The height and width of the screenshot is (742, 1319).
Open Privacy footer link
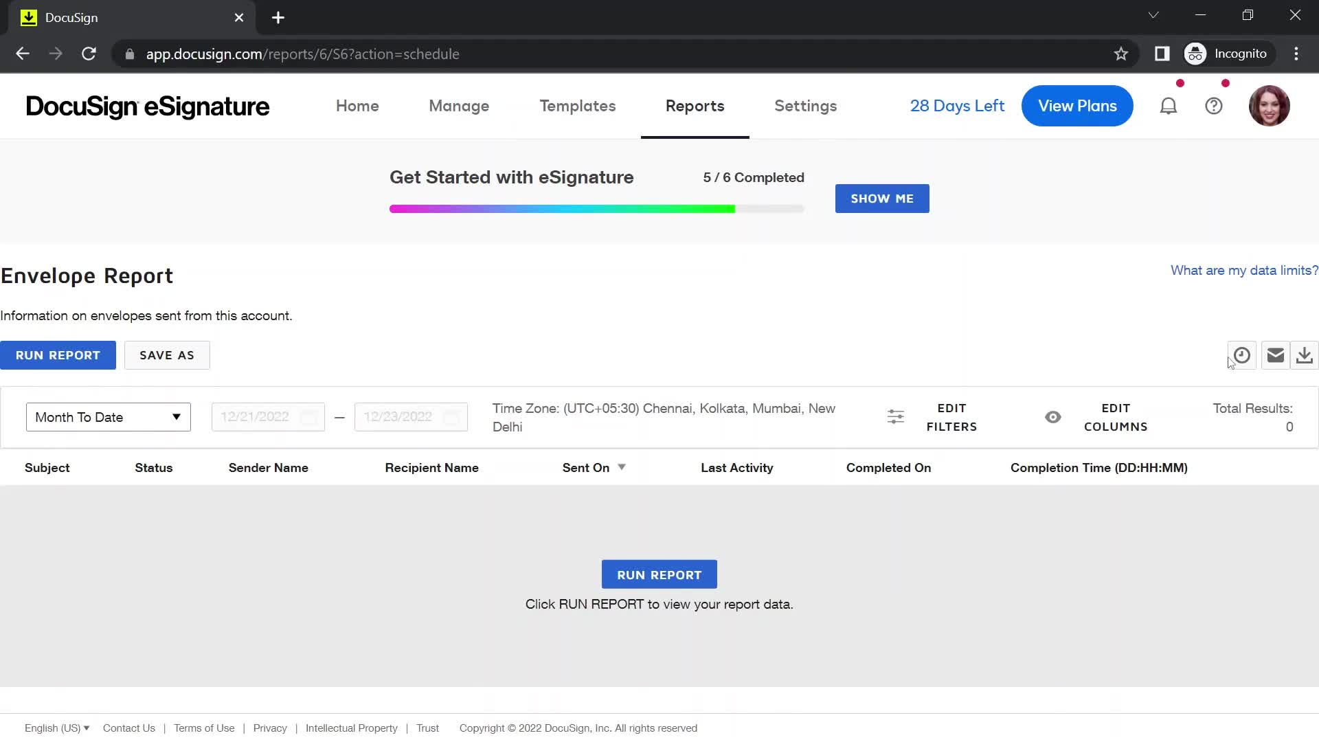tap(270, 728)
